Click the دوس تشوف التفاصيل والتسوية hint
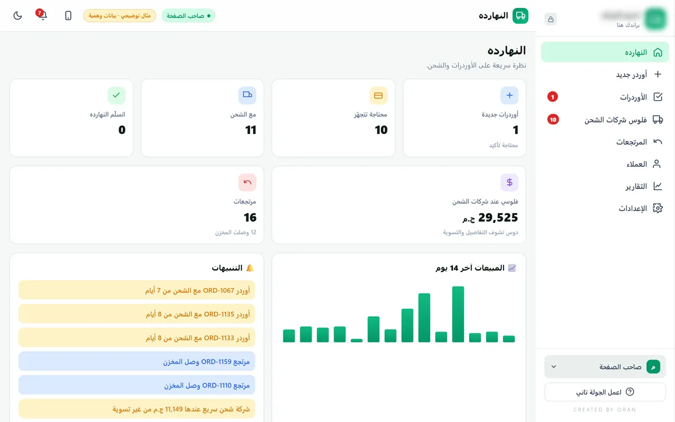This screenshot has width=675, height=422. 480,232
